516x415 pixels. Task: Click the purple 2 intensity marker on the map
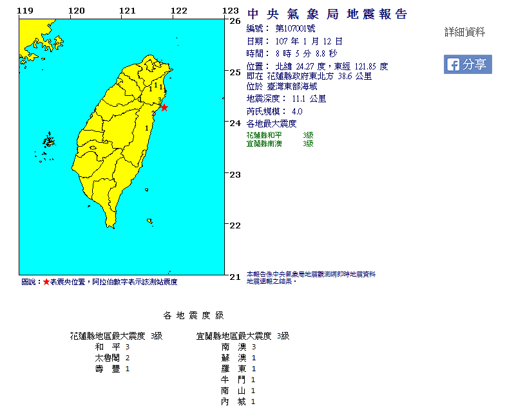click(153, 114)
